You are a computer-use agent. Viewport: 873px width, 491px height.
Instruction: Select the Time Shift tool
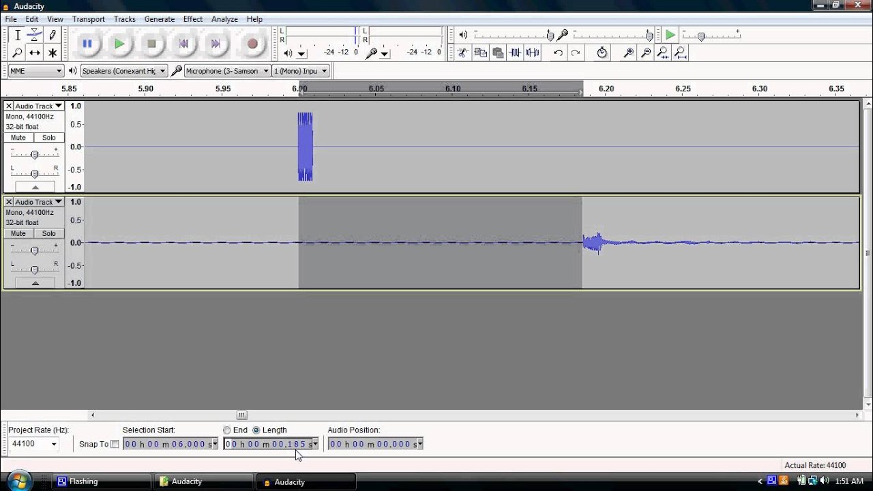35,53
